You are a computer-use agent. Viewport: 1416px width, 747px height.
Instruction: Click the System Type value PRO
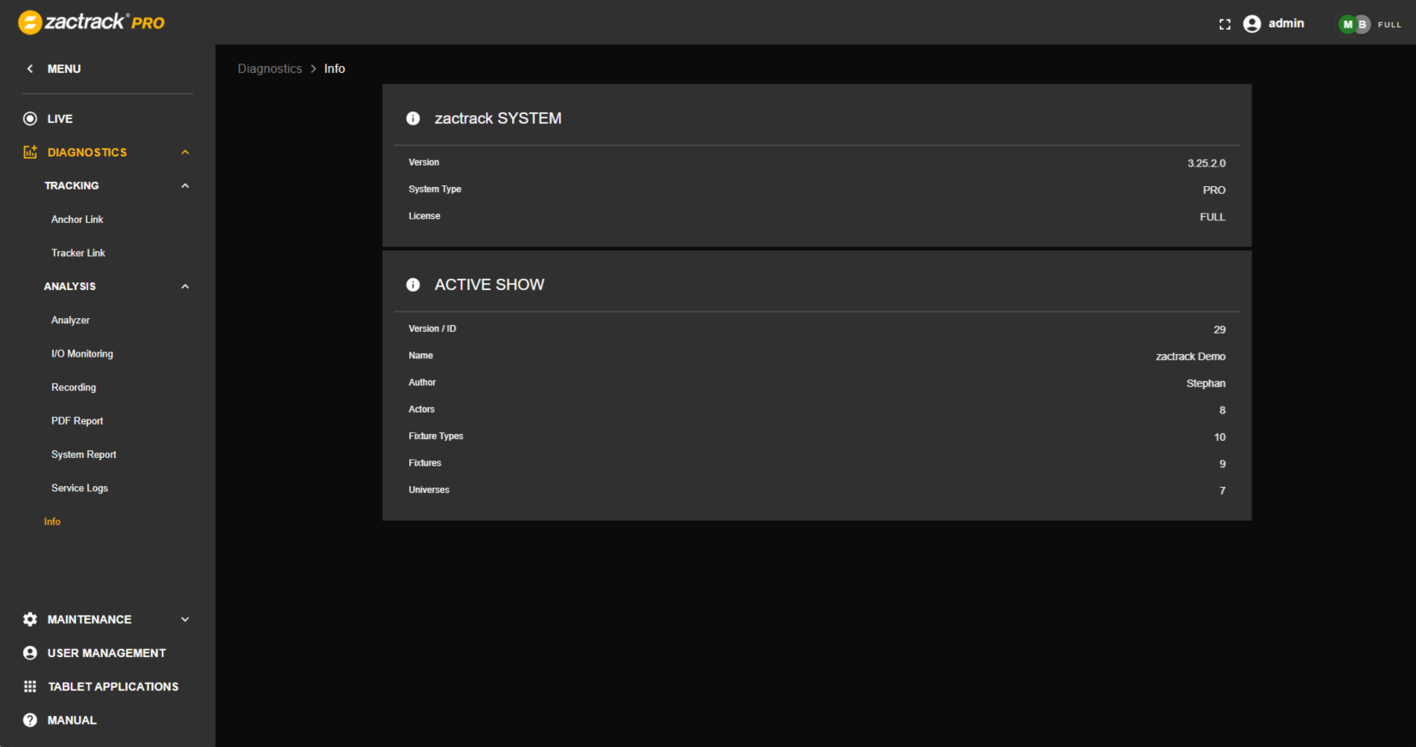[1214, 190]
